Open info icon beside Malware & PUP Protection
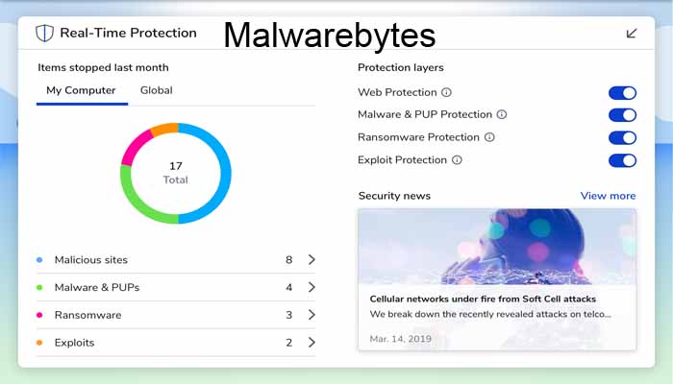 [502, 114]
